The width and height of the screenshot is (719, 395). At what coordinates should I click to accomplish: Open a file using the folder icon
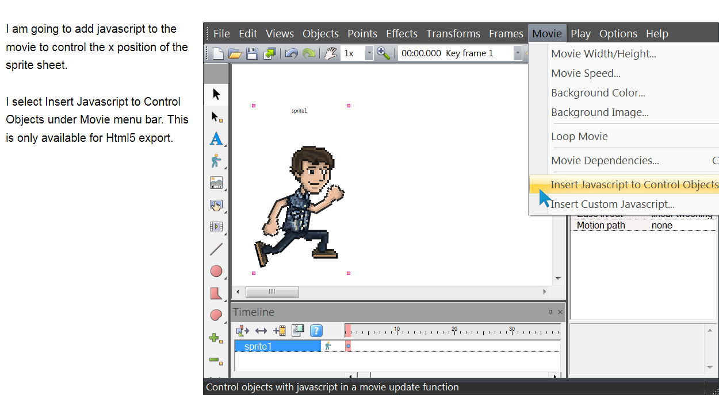(235, 53)
